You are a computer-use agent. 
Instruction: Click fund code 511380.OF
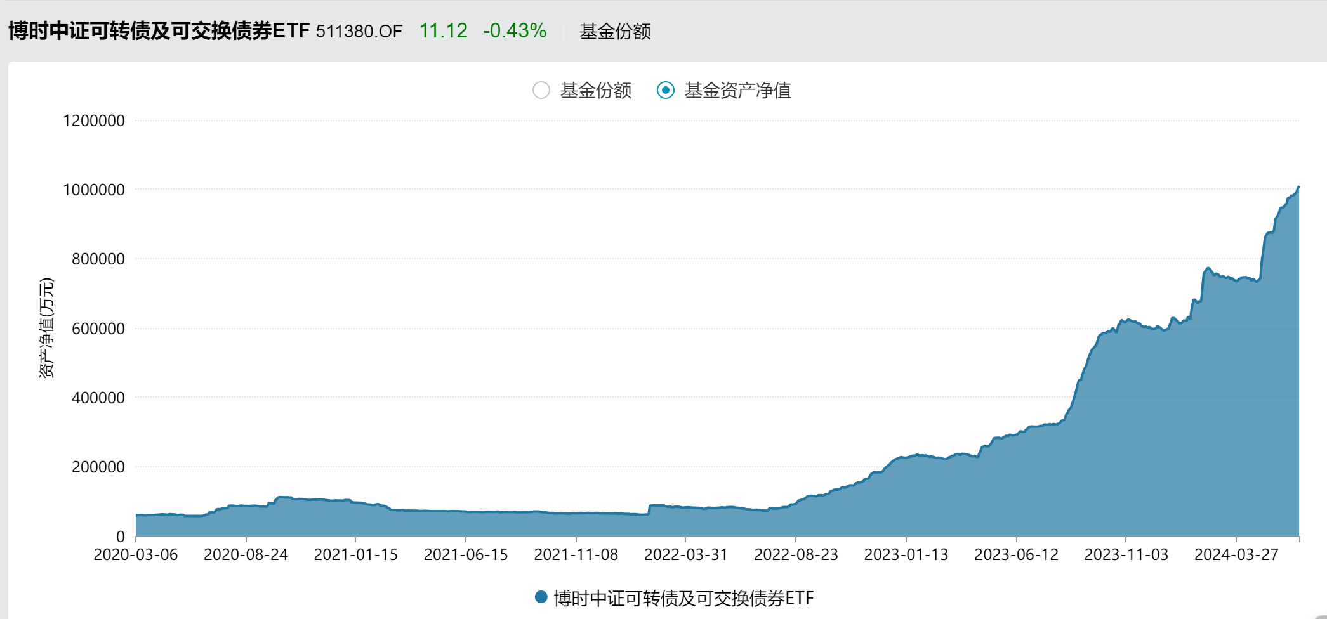pyautogui.click(x=359, y=31)
